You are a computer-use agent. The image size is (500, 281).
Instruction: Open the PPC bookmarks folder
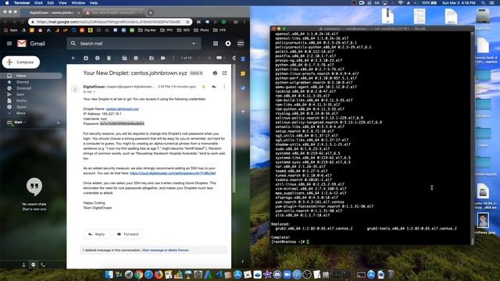(166, 30)
